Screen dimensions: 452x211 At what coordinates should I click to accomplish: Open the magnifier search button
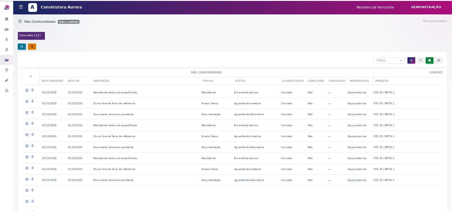pos(420,60)
